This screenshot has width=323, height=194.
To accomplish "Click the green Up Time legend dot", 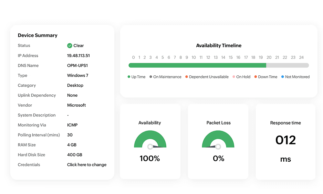I will tap(129, 77).
